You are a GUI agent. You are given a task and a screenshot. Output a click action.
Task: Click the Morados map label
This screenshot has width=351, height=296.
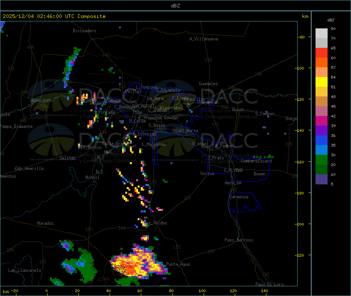click(46, 223)
